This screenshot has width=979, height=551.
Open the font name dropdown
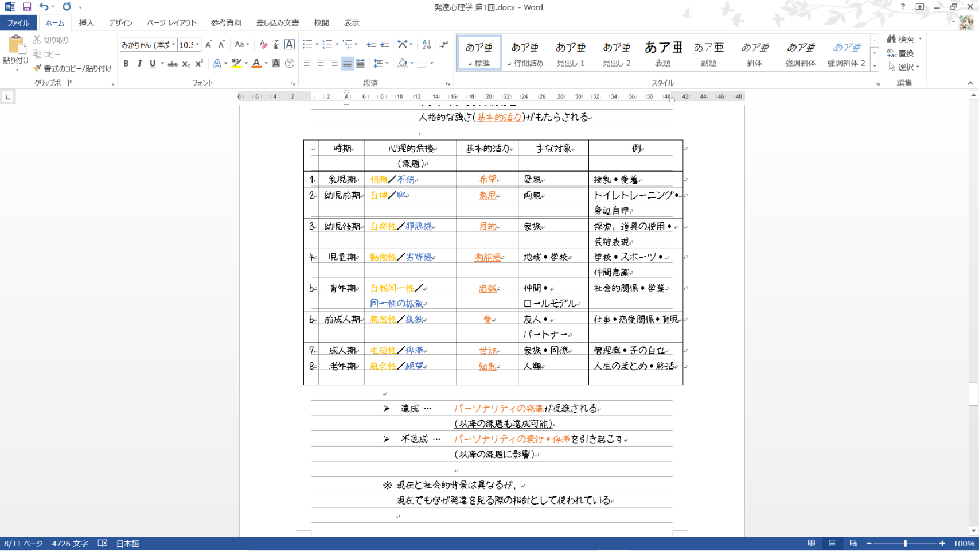click(x=173, y=45)
